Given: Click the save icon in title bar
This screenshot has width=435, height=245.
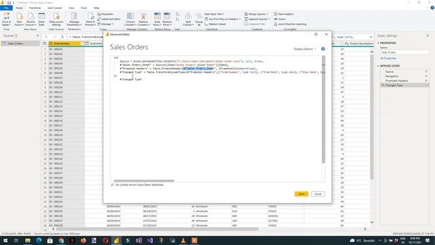Looking at the screenshot, I should pyautogui.click(x=9, y=3).
